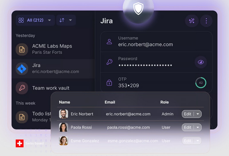Click the Swiss flag icon

click(19, 143)
